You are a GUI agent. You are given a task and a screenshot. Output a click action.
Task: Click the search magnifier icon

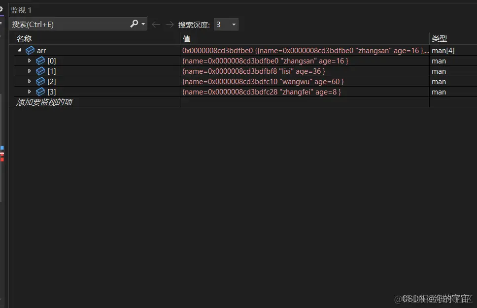point(134,24)
